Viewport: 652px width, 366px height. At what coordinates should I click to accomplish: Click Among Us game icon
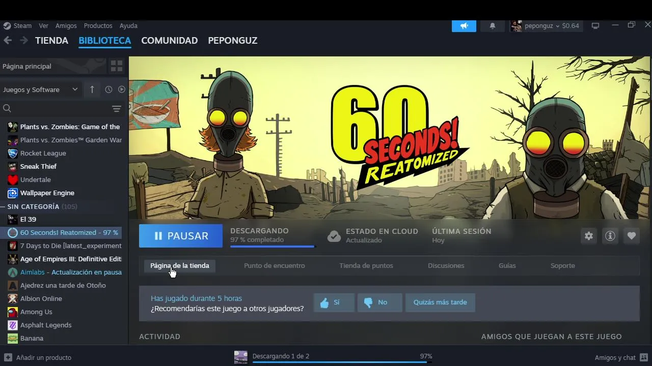[13, 312]
